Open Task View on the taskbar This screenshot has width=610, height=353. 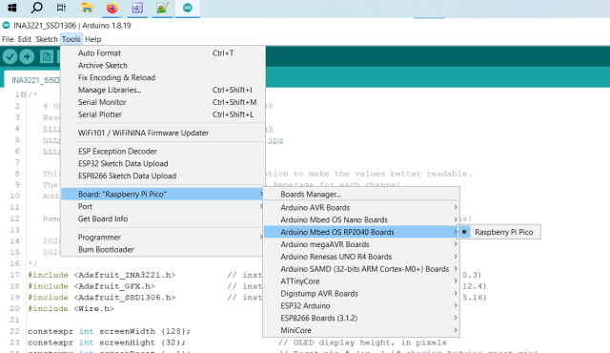61,8
